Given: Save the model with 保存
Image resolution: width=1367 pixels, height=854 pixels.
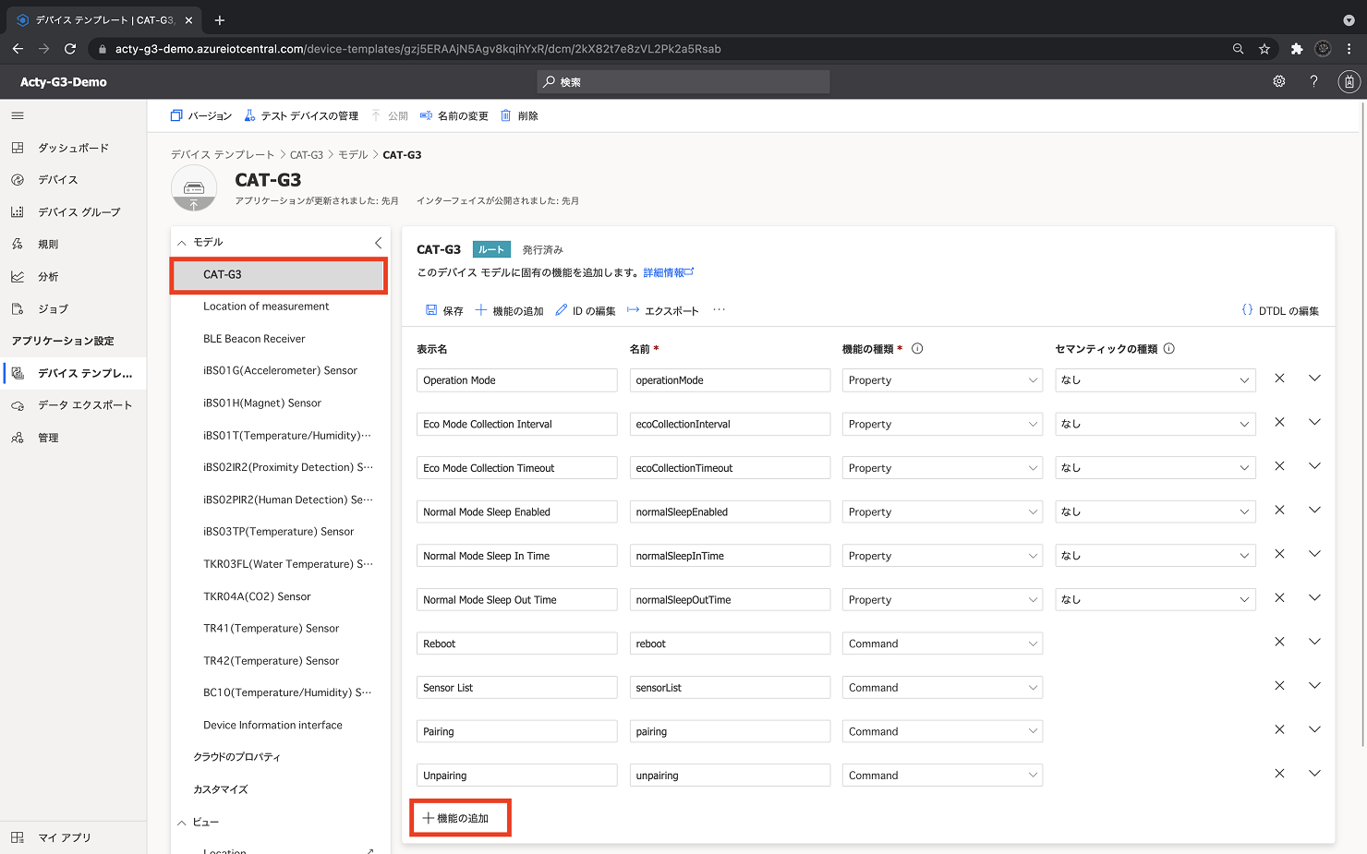Looking at the screenshot, I should [x=444, y=310].
